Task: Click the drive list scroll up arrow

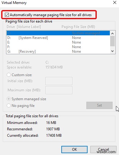Action: pyautogui.click(x=112, y=33)
